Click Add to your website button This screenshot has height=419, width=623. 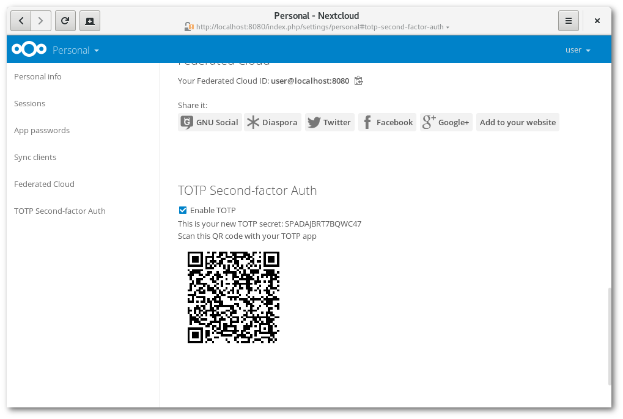click(517, 122)
